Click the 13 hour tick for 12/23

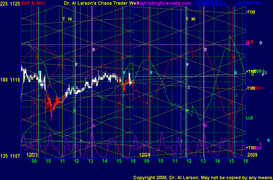point(91,161)
